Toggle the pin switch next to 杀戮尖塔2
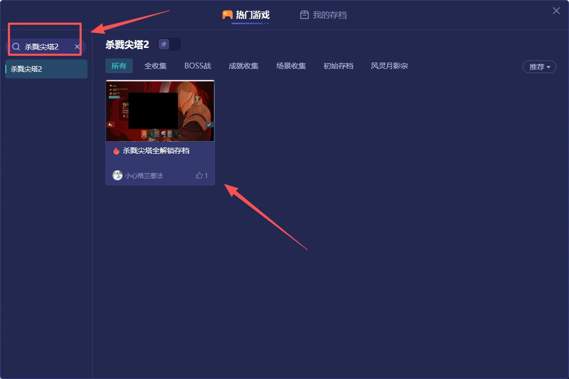 169,44
